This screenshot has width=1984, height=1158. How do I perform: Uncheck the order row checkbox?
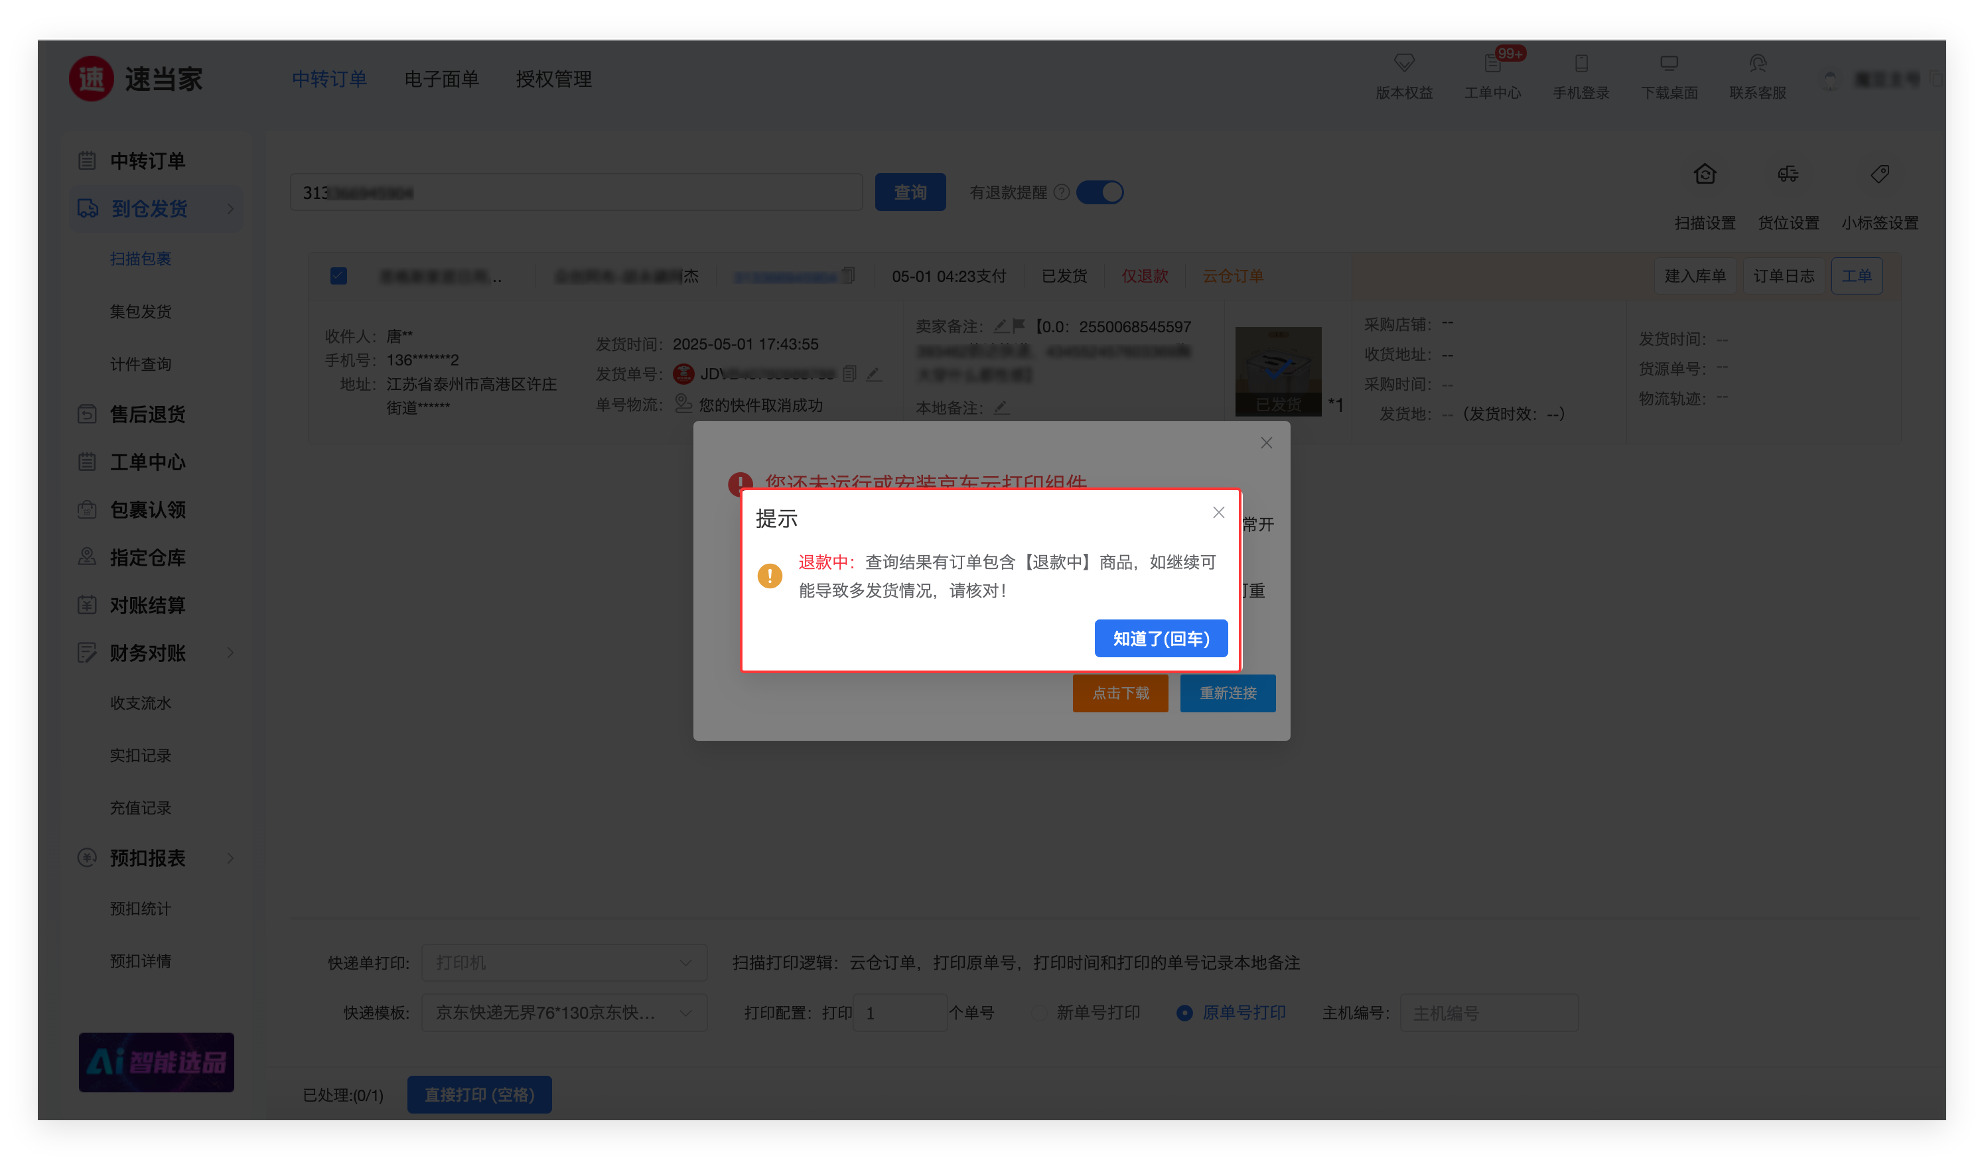tap(338, 276)
